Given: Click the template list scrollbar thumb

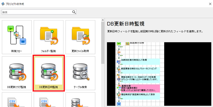Looking at the screenshot, I should (x=103, y=43).
